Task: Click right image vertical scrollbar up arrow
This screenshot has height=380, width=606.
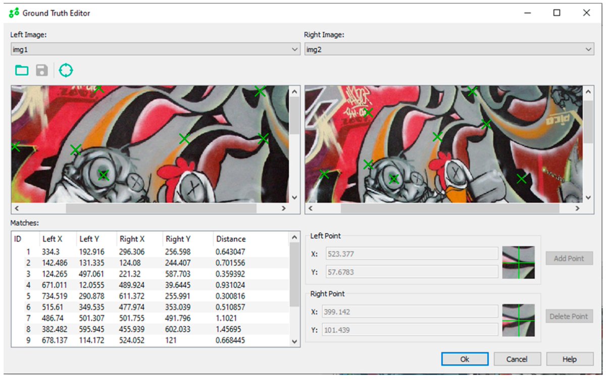Action: 588,91
